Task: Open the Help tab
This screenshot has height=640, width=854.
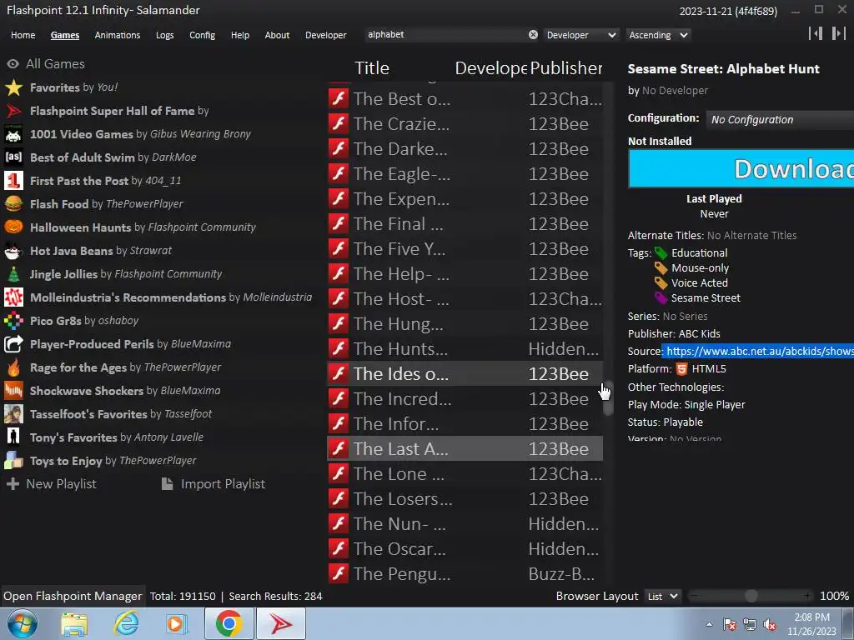Action: pyautogui.click(x=239, y=35)
